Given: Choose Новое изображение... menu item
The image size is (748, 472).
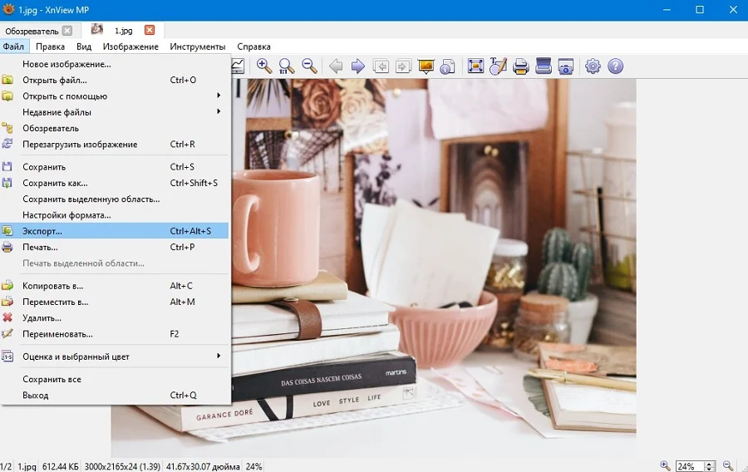Looking at the screenshot, I should [115, 64].
